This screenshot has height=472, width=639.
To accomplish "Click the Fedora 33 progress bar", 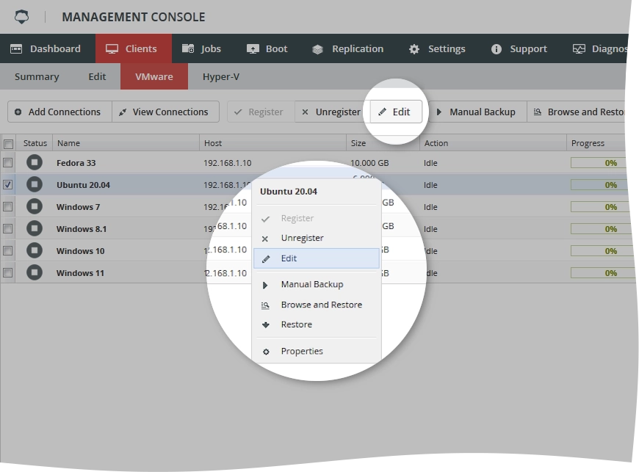I will (599, 163).
